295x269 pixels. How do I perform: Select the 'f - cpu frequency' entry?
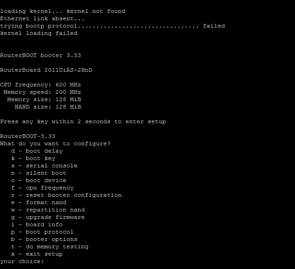[x=42, y=188]
